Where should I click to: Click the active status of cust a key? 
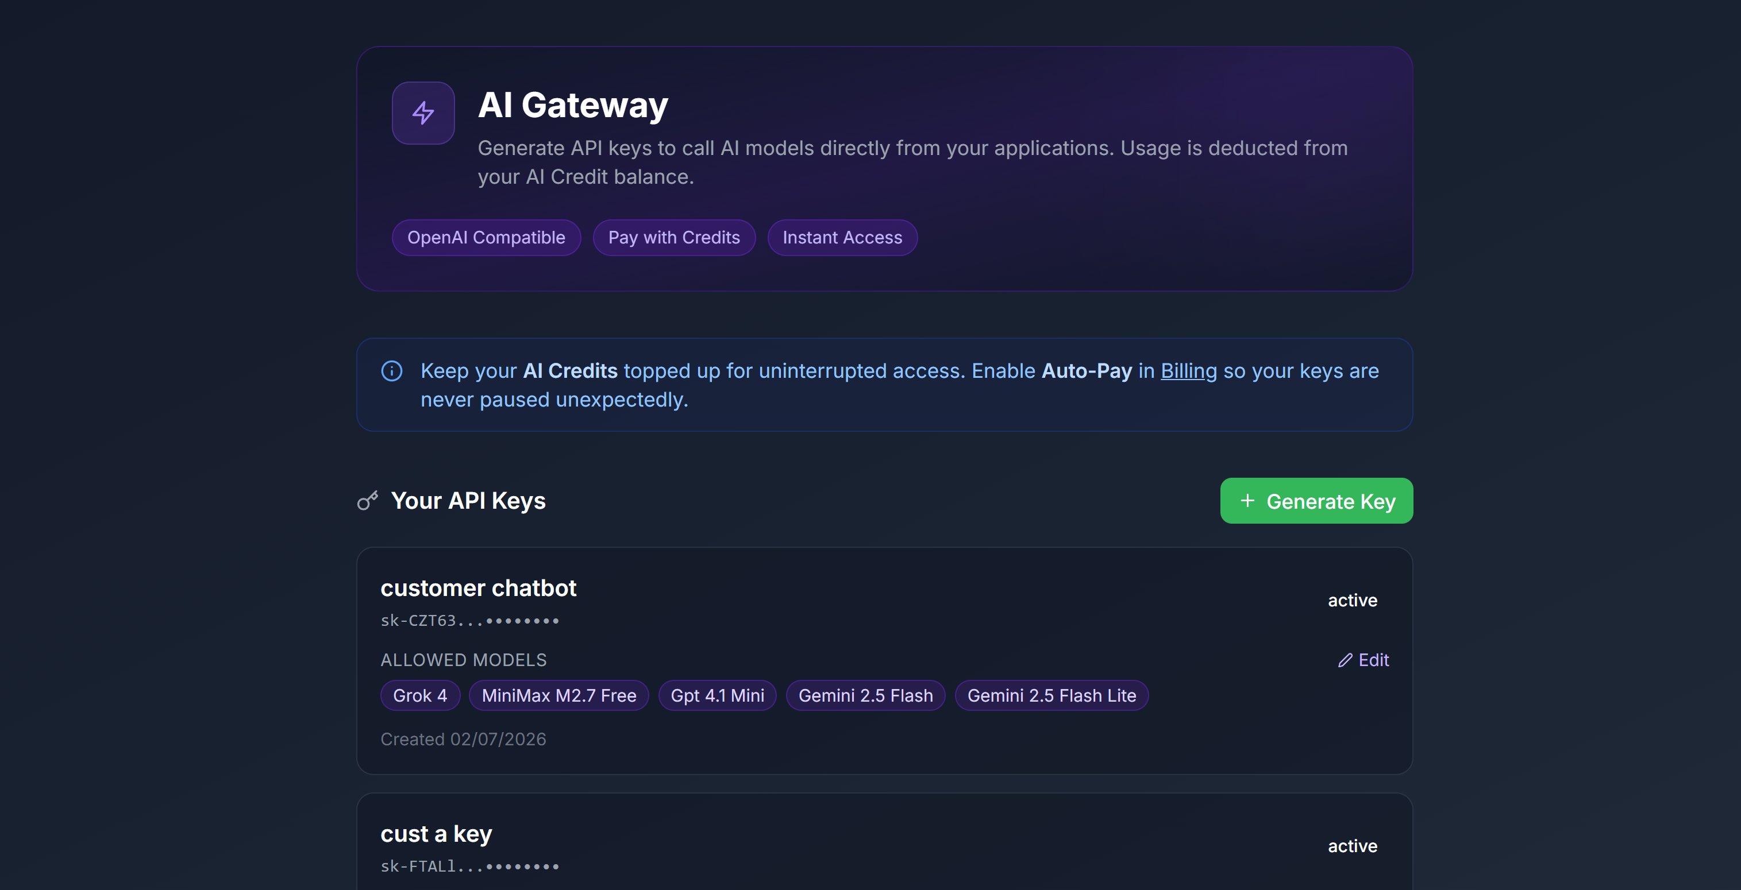coord(1353,845)
